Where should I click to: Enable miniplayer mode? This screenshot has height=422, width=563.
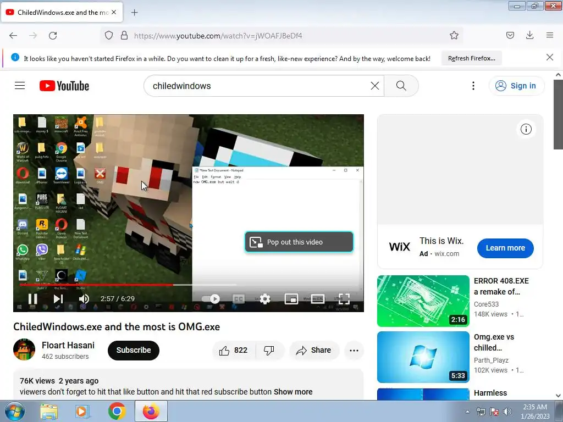click(x=291, y=298)
